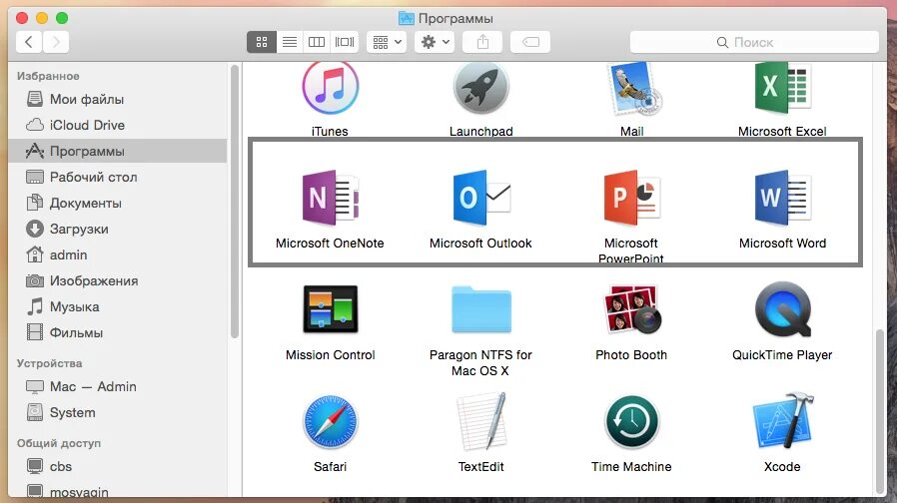Select the Microsoft PowerPoint icon
The width and height of the screenshot is (897, 503).
point(631,198)
